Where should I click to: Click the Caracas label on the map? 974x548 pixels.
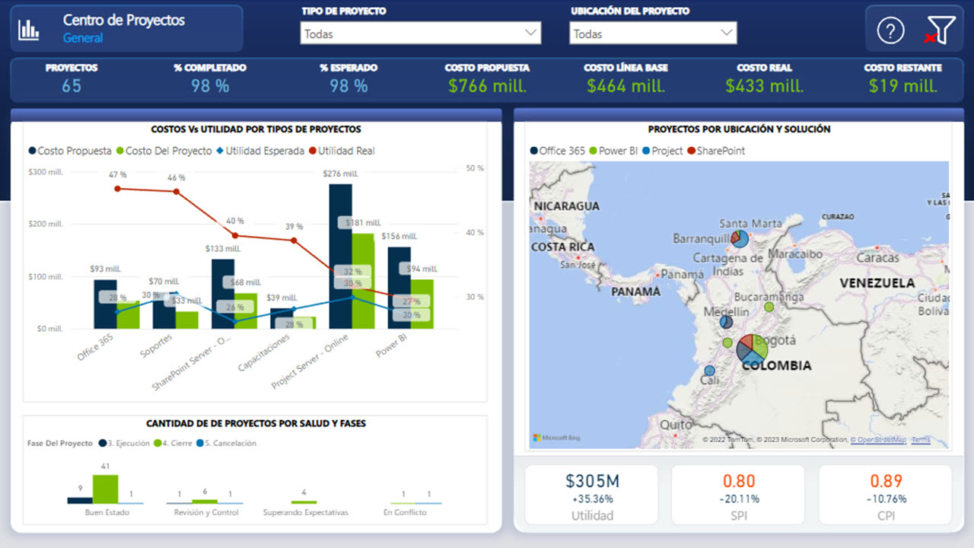[877, 257]
